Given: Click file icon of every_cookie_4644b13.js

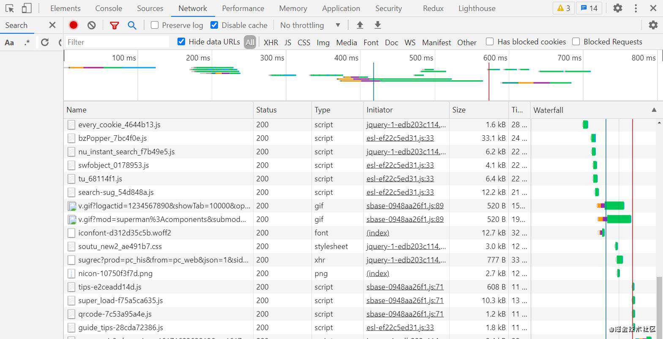Looking at the screenshot, I should tap(71, 125).
